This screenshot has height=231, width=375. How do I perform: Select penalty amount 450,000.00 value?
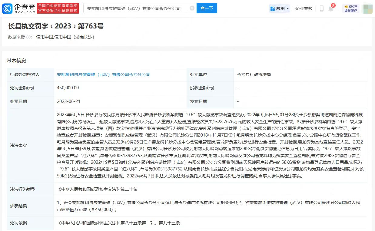[x=68, y=88]
